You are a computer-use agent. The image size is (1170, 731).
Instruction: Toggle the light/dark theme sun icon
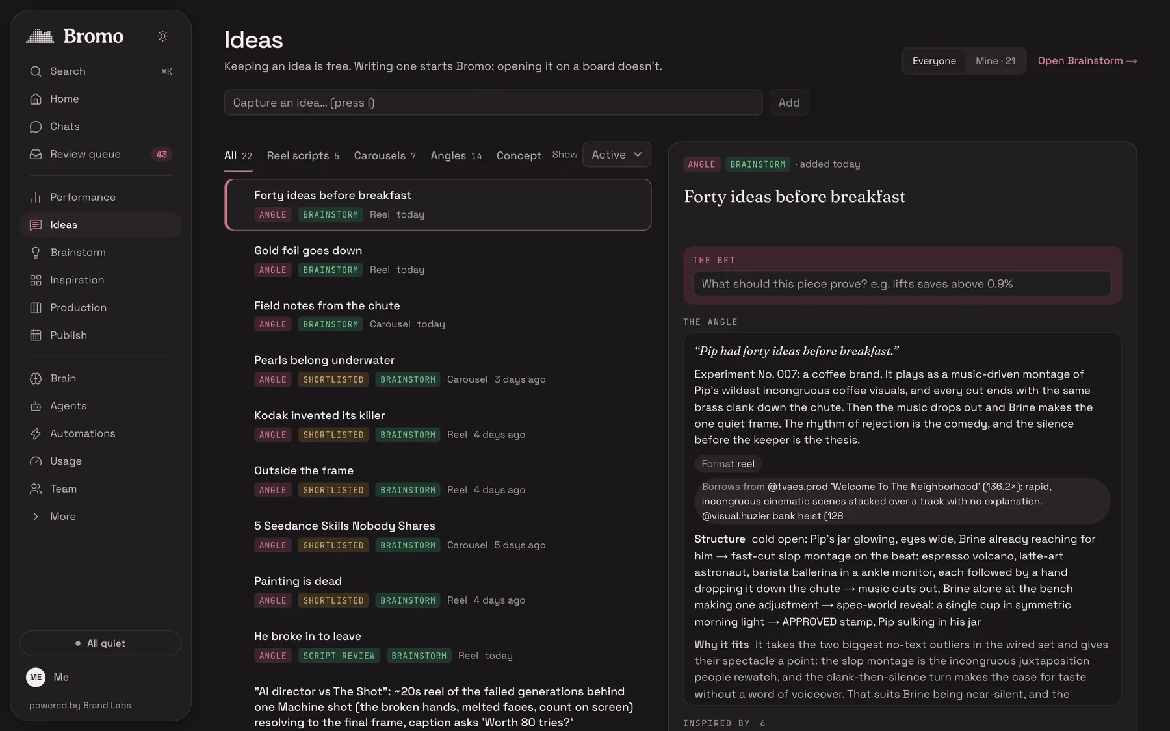[163, 36]
